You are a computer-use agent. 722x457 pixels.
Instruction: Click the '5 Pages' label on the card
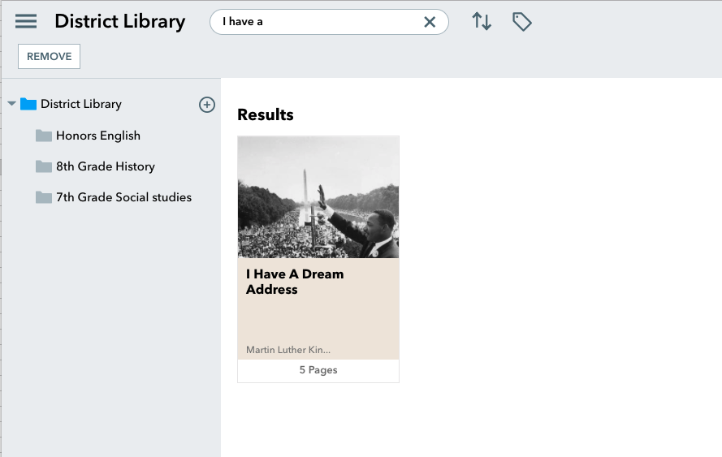[x=318, y=370]
